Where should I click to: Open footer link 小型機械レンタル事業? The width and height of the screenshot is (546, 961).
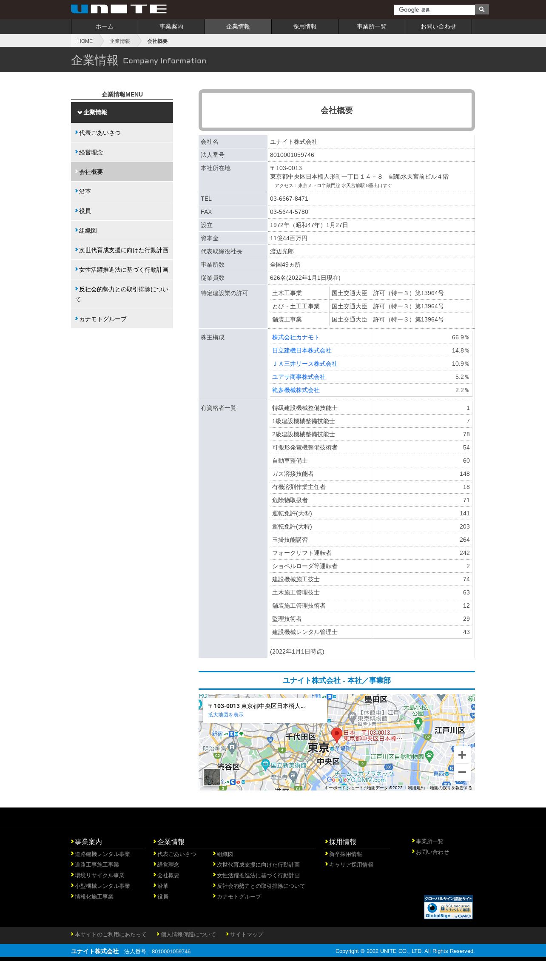point(102,886)
